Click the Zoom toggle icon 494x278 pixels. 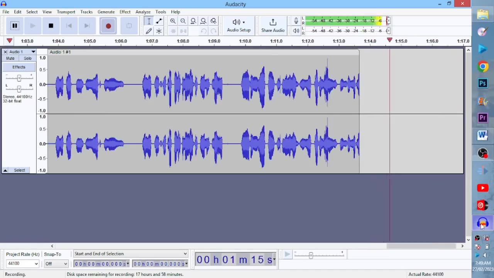pyautogui.click(x=213, y=21)
